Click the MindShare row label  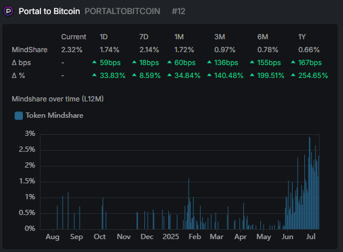tap(29, 50)
